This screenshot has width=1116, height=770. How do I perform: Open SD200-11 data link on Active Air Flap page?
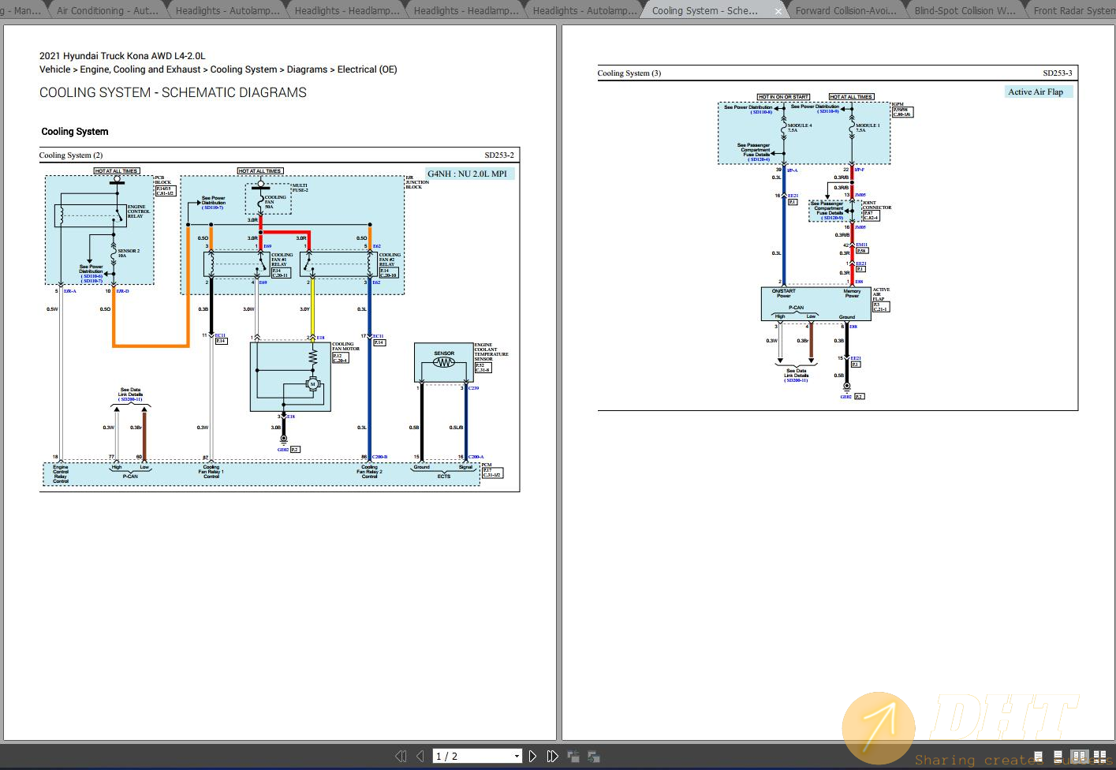pyautogui.click(x=797, y=380)
